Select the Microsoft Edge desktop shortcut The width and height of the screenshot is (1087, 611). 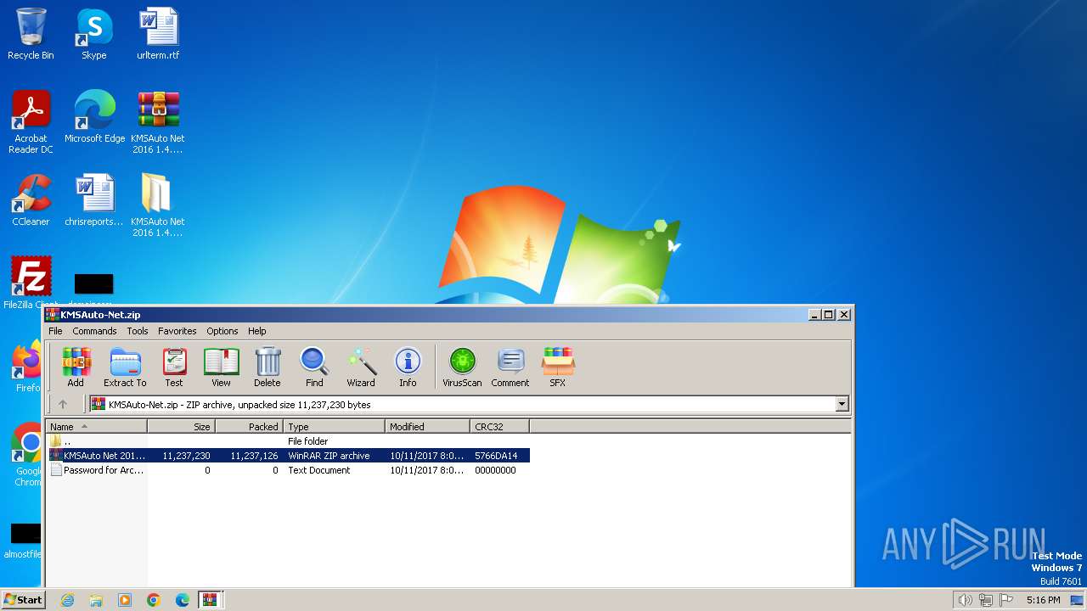pos(94,117)
